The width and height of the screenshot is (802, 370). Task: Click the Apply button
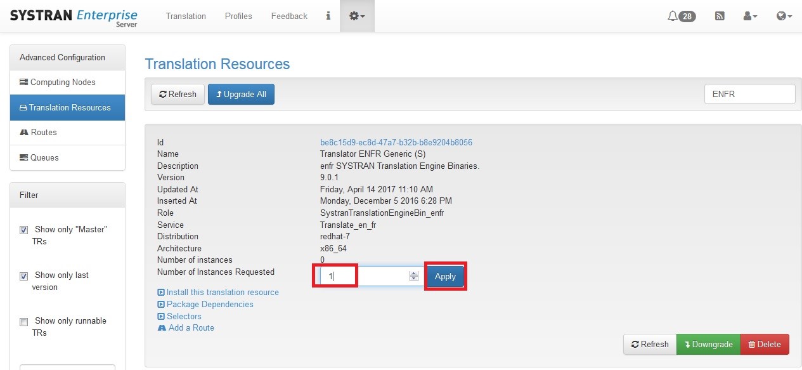(x=445, y=276)
